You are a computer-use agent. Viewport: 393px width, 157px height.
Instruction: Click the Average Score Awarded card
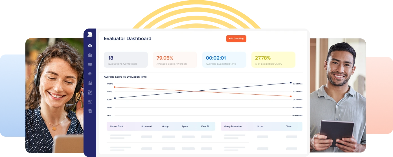point(175,60)
